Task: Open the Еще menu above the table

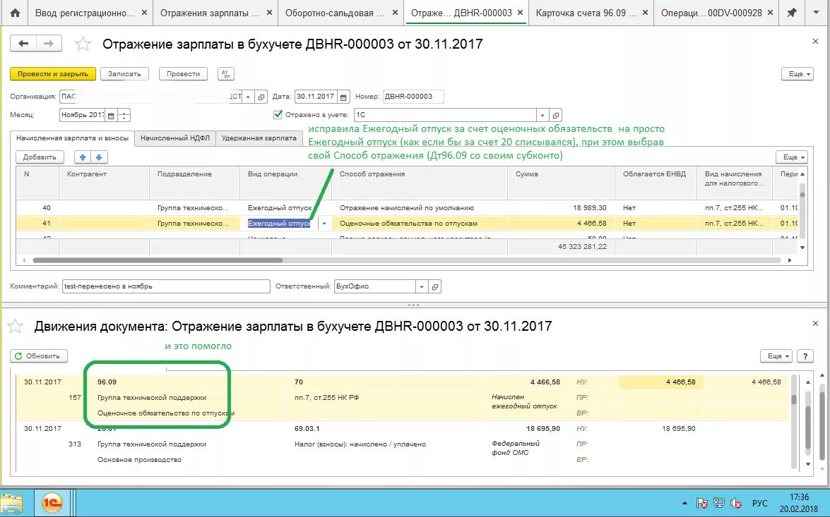Action: [x=790, y=157]
